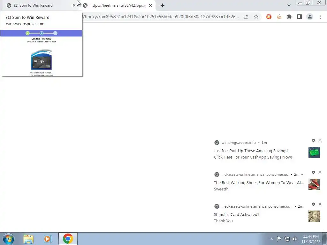Image resolution: width=327 pixels, height=245 pixels.
Task: Expand the Walking Shoes notification chevron
Action: [302, 174]
